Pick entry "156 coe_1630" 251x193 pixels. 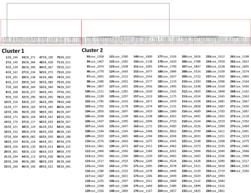tap(143, 91)
